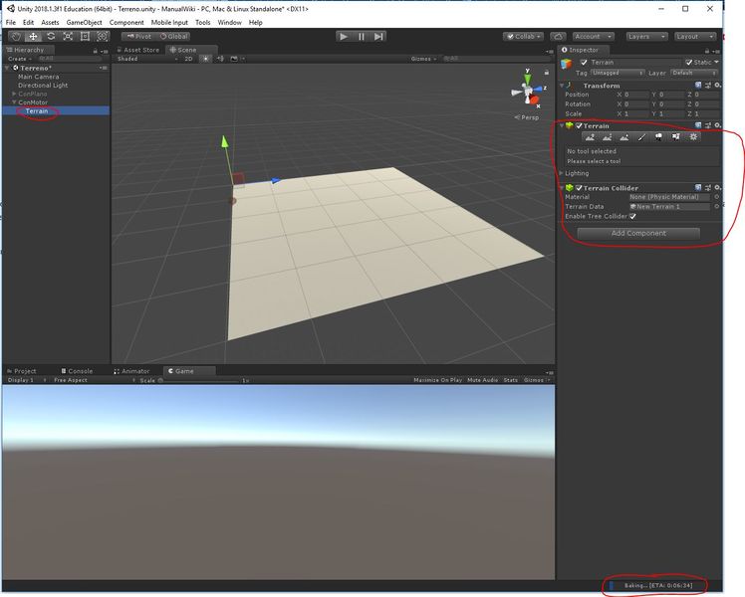Click the Stats button in Game view
This screenshot has height=597, width=745.
pos(511,380)
